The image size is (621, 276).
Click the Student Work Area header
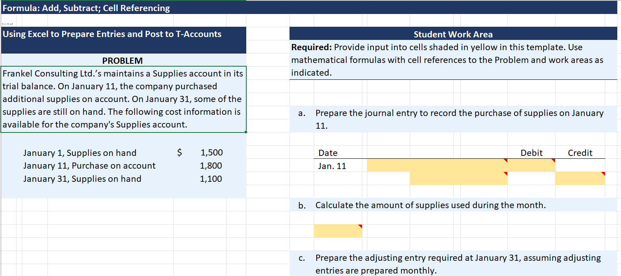tap(453, 34)
